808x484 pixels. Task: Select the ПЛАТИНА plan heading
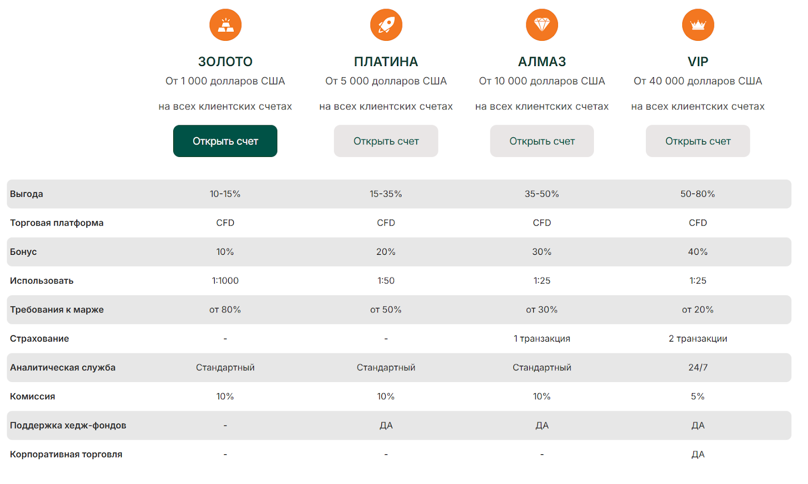coord(386,62)
